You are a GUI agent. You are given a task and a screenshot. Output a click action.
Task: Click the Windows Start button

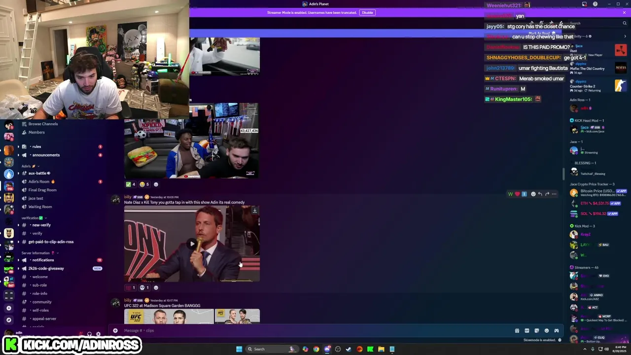point(239,349)
